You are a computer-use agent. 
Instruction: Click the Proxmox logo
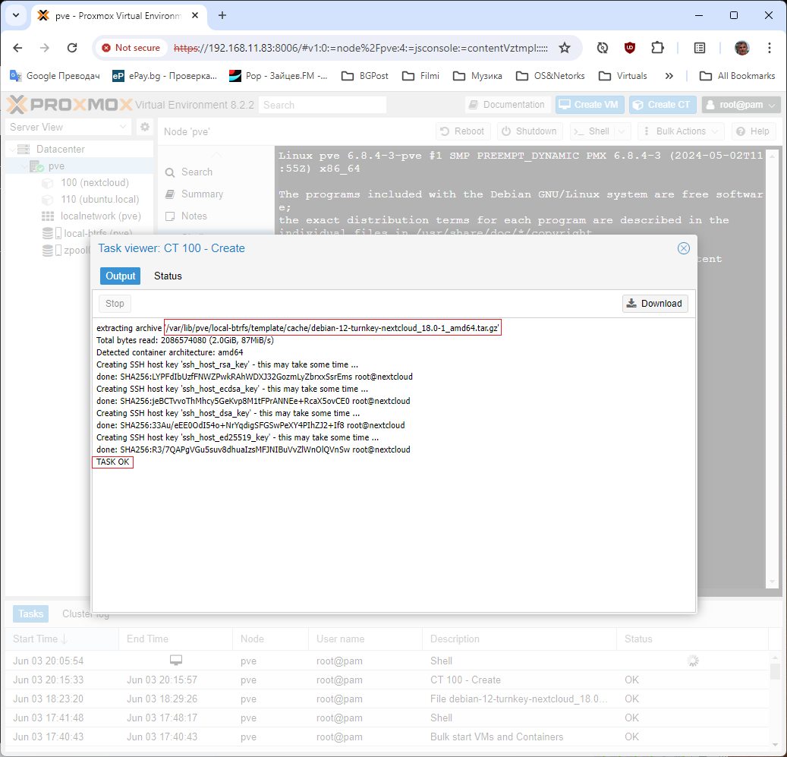tap(69, 105)
